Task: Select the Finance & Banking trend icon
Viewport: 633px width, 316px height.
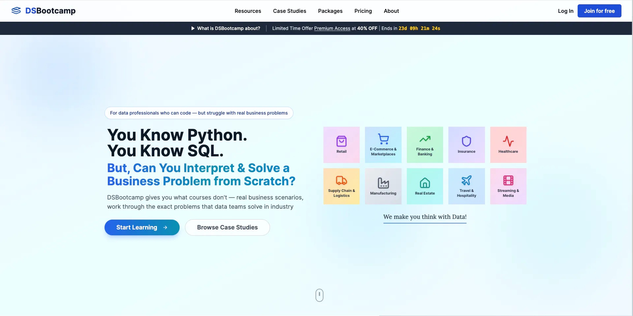Action: pyautogui.click(x=425, y=139)
